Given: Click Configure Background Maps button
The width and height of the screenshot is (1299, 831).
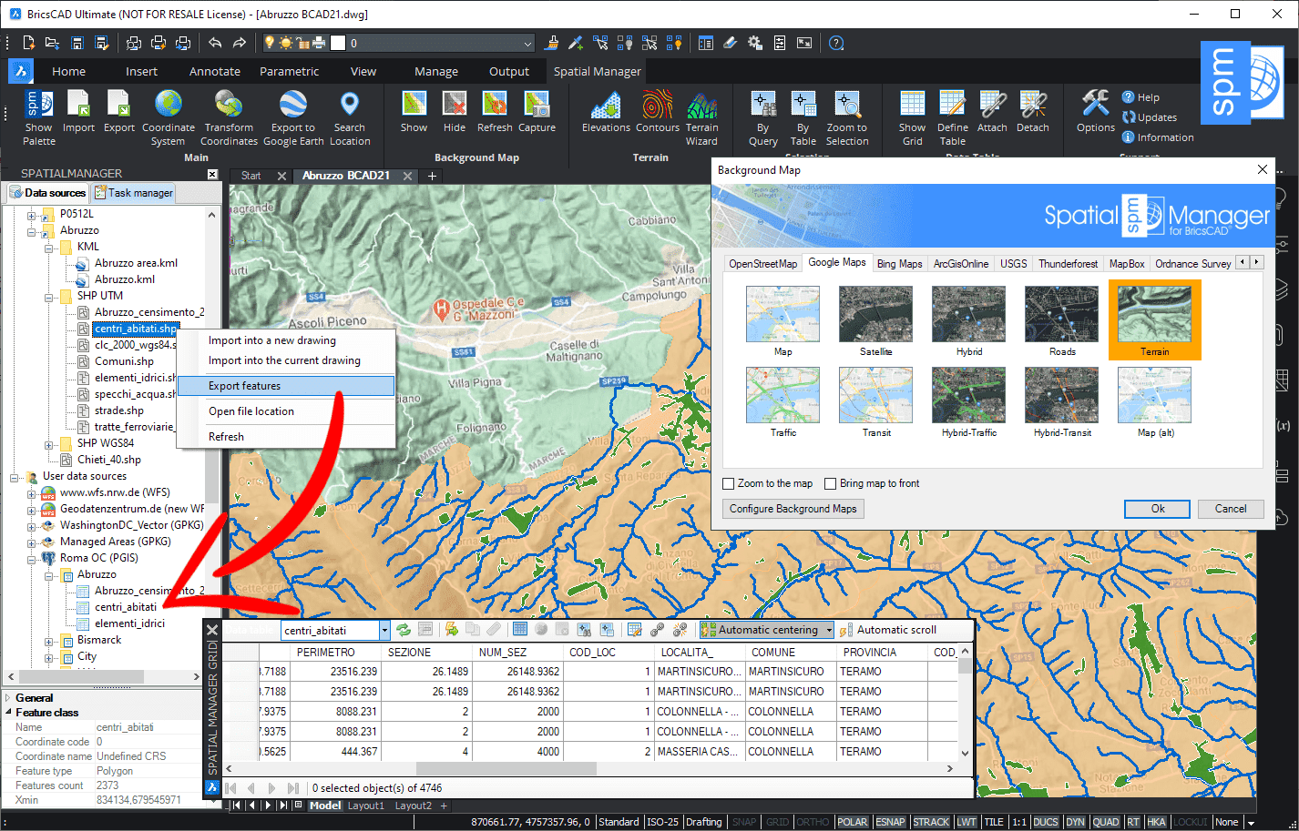Looking at the screenshot, I should click(x=793, y=509).
